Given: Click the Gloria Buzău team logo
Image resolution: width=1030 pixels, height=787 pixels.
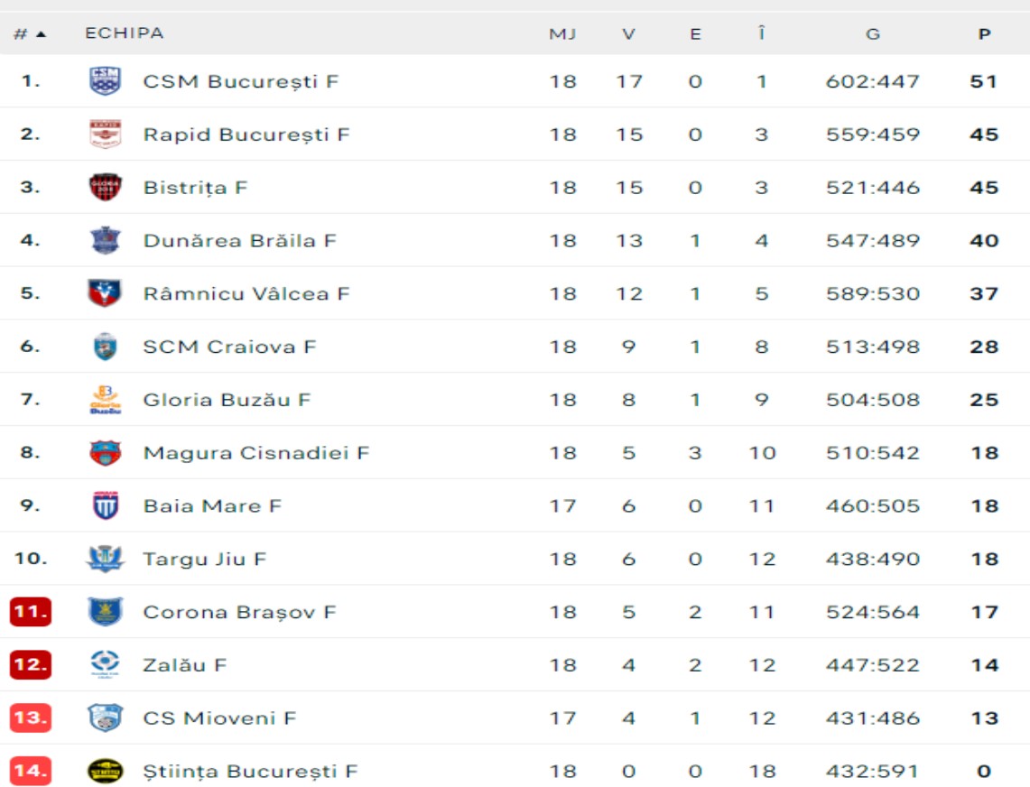Looking at the screenshot, I should 105,400.
